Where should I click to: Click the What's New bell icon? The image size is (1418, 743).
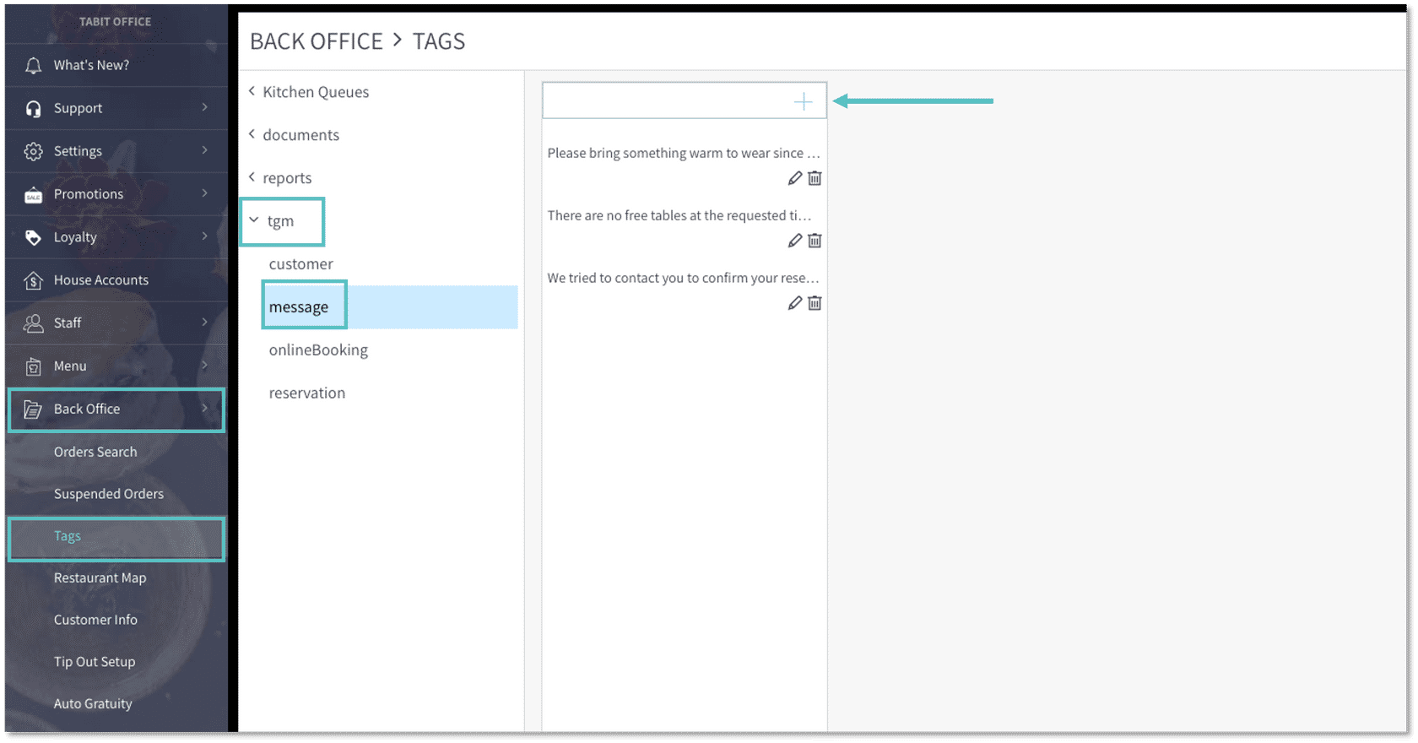point(33,66)
